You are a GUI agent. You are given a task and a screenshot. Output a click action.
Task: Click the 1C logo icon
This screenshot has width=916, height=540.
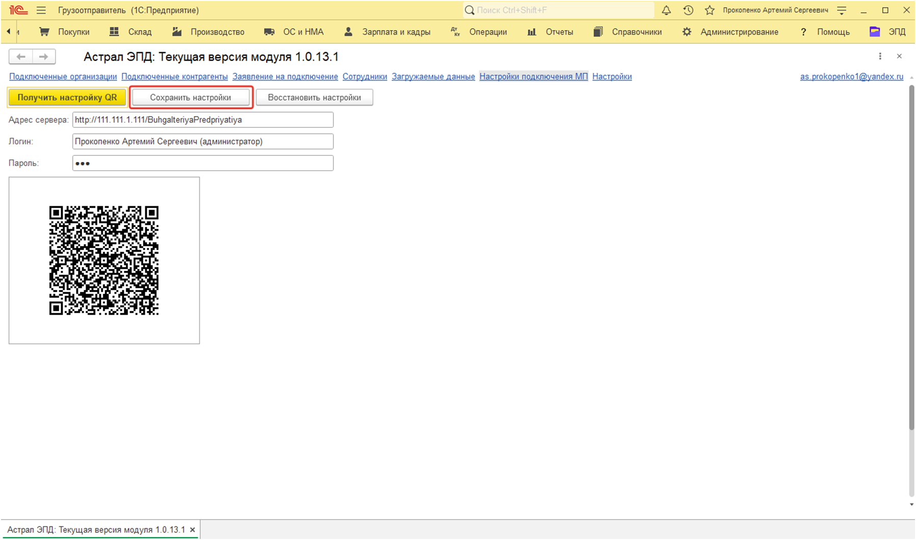pos(18,10)
